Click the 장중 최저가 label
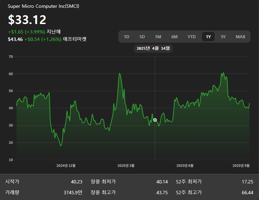Viewport: 259px width, 200px height. 103,182
